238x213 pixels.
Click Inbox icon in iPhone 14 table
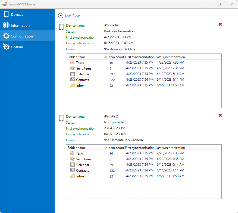[72, 85]
